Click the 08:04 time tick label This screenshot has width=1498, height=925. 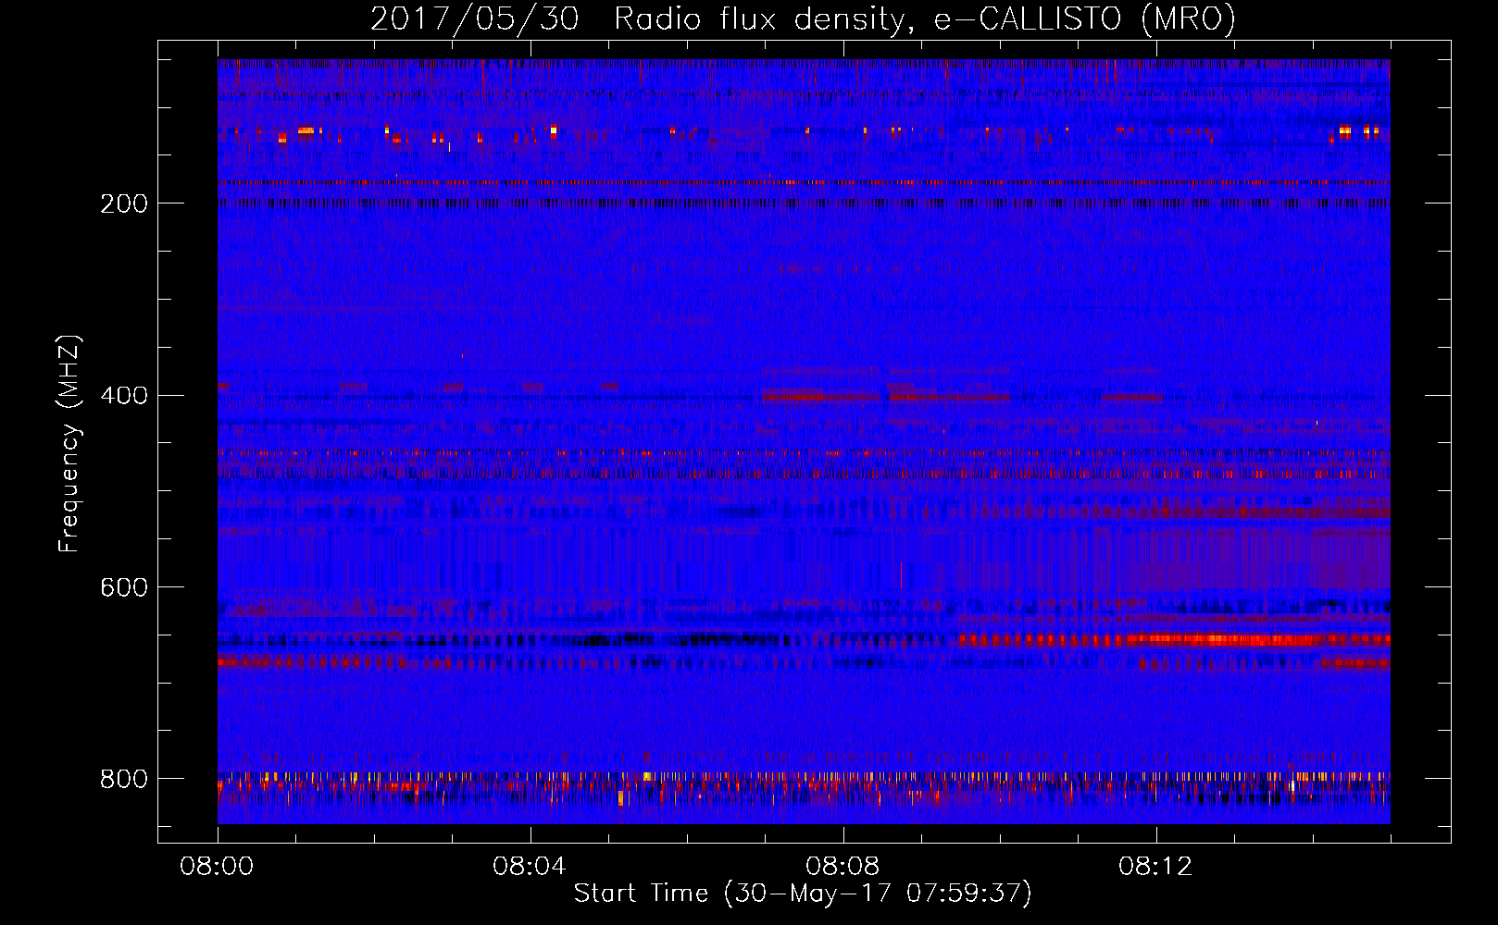tap(530, 867)
